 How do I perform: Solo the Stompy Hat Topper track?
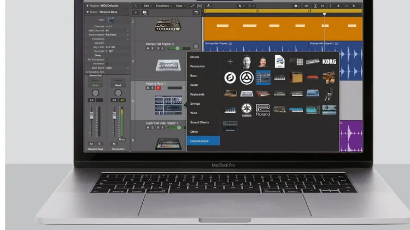[x=153, y=49]
